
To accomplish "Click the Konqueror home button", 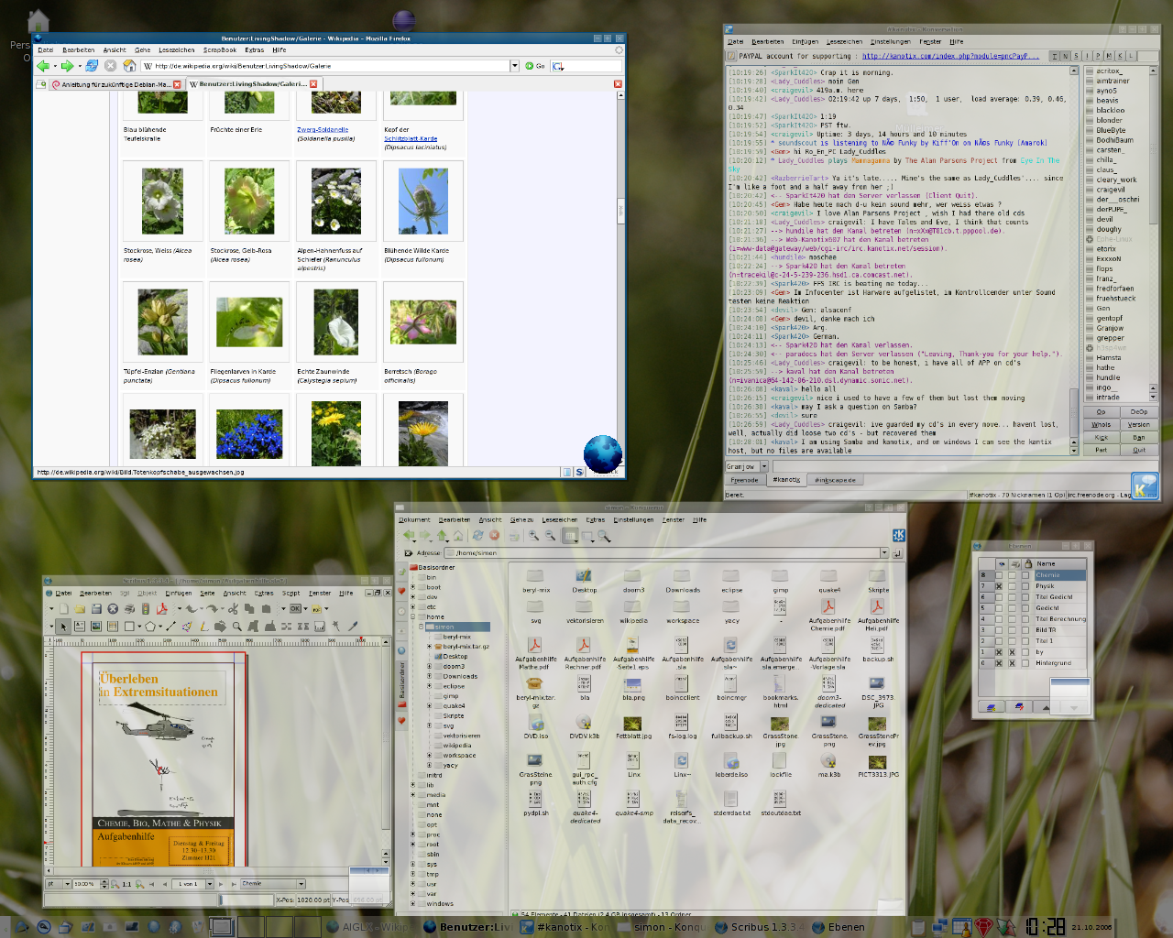I will (x=458, y=536).
